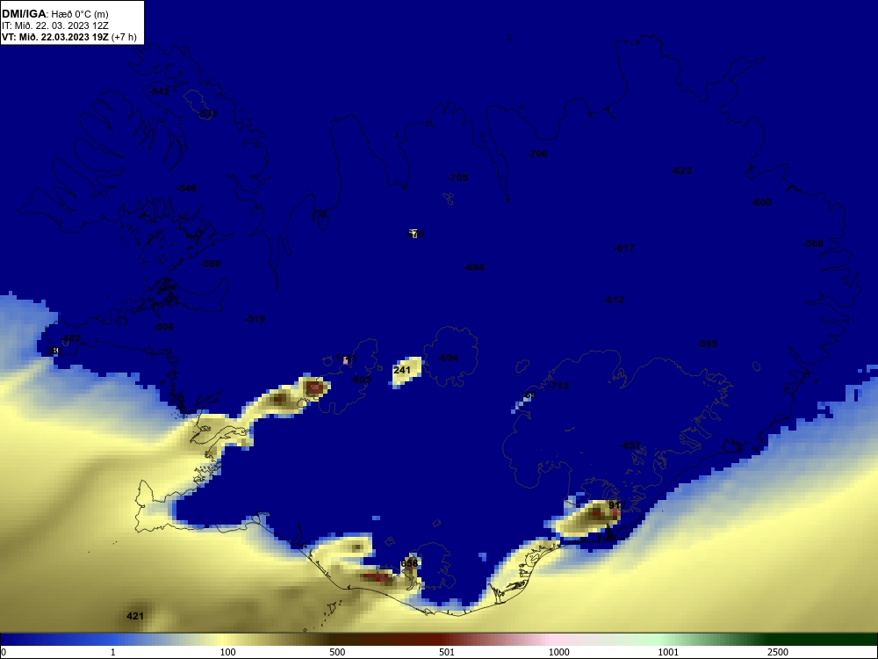Click the 421 value over the ocean
878x659 pixels.
[135, 617]
